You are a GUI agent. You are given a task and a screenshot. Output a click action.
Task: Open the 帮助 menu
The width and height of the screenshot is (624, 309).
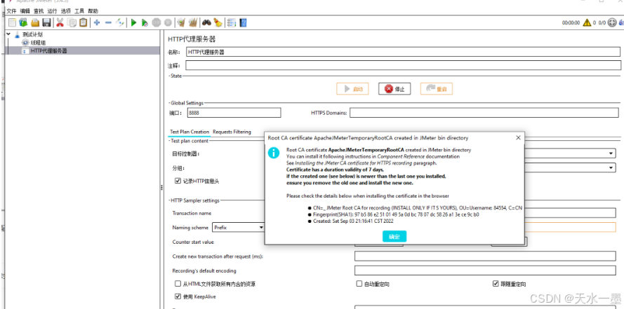[93, 11]
